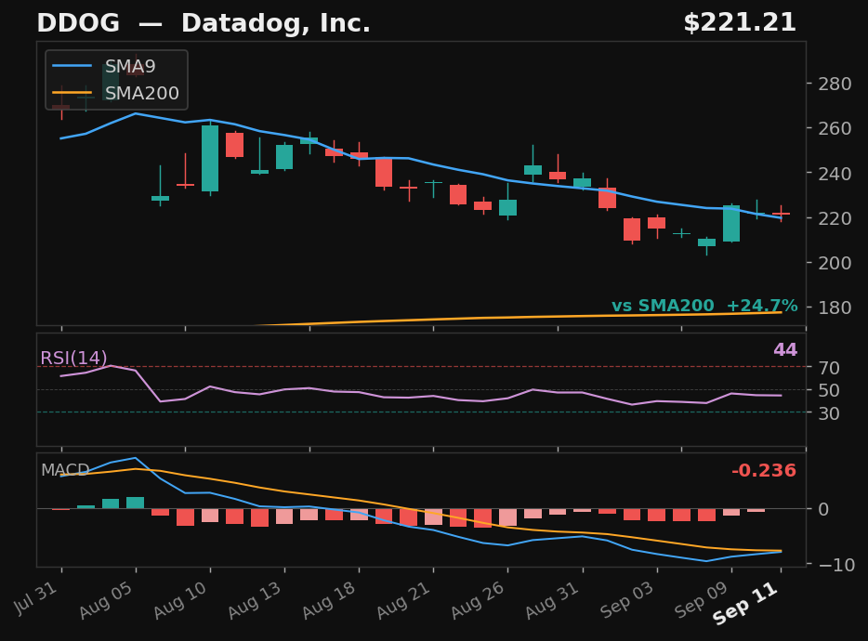Click the 240 price axis label
Image resolution: width=868 pixels, height=641 pixels.
(x=835, y=174)
